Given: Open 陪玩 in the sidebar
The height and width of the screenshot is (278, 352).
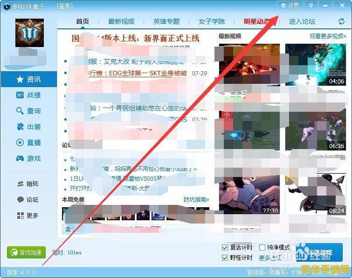Looking at the screenshot, I should [x=28, y=184].
